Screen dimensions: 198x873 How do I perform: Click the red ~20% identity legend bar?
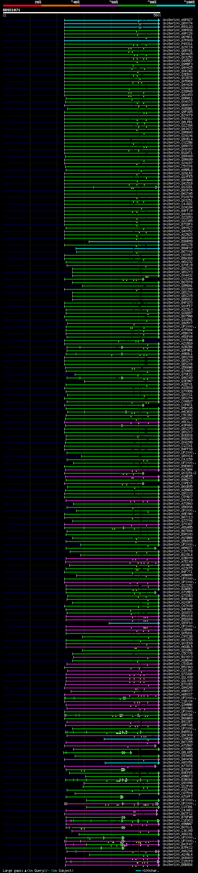(x=22, y=6)
